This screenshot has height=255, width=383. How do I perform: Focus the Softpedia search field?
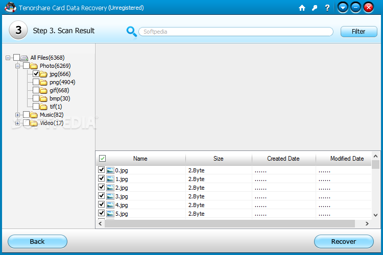tap(236, 32)
